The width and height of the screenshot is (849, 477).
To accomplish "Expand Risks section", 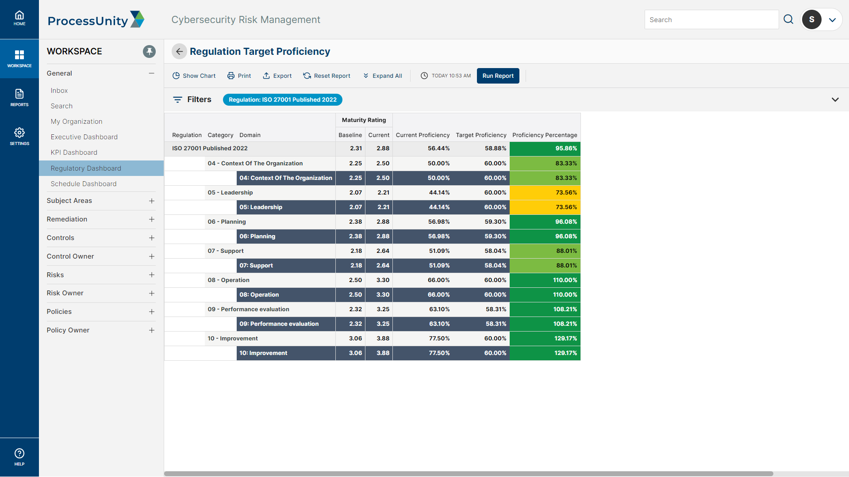I will (x=152, y=275).
